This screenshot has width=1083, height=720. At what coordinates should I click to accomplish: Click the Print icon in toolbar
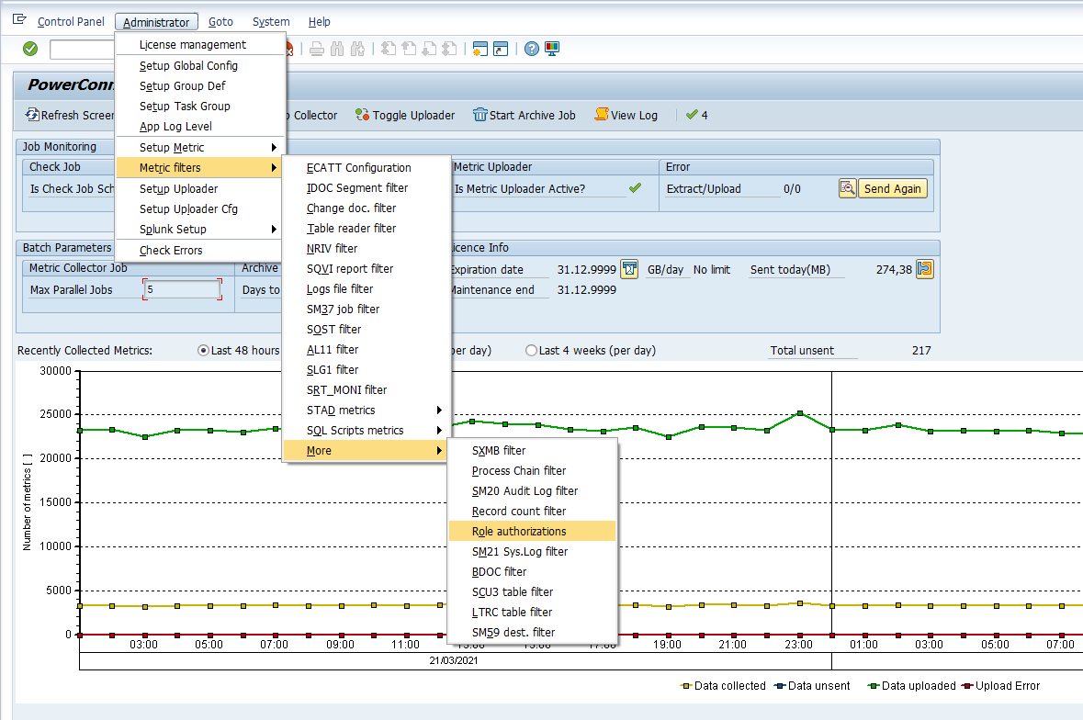click(x=317, y=49)
